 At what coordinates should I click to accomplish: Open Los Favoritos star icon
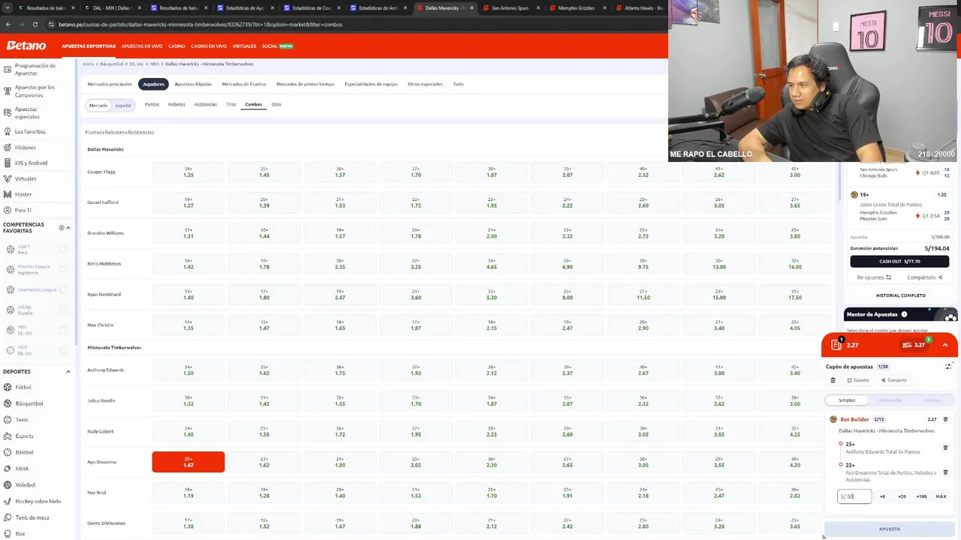coord(8,131)
